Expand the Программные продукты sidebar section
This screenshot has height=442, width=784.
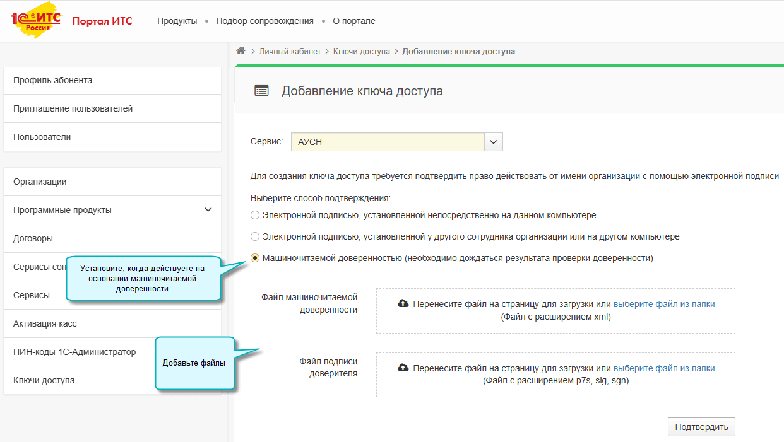208,210
